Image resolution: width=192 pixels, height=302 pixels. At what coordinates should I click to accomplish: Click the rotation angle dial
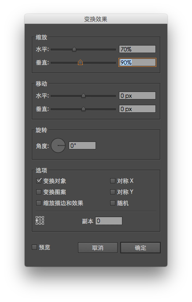click(58, 145)
